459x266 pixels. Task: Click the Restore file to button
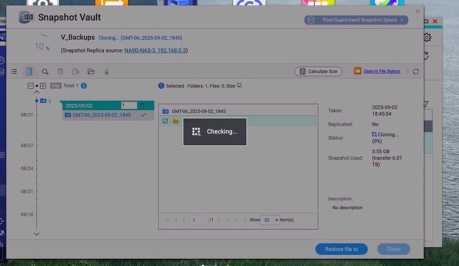pyautogui.click(x=341, y=249)
